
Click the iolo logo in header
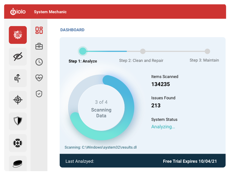(18, 12)
